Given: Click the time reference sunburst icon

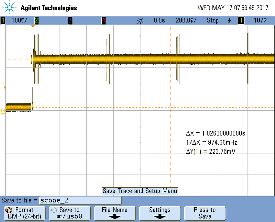Looking at the screenshot, I should pyautogui.click(x=140, y=21).
